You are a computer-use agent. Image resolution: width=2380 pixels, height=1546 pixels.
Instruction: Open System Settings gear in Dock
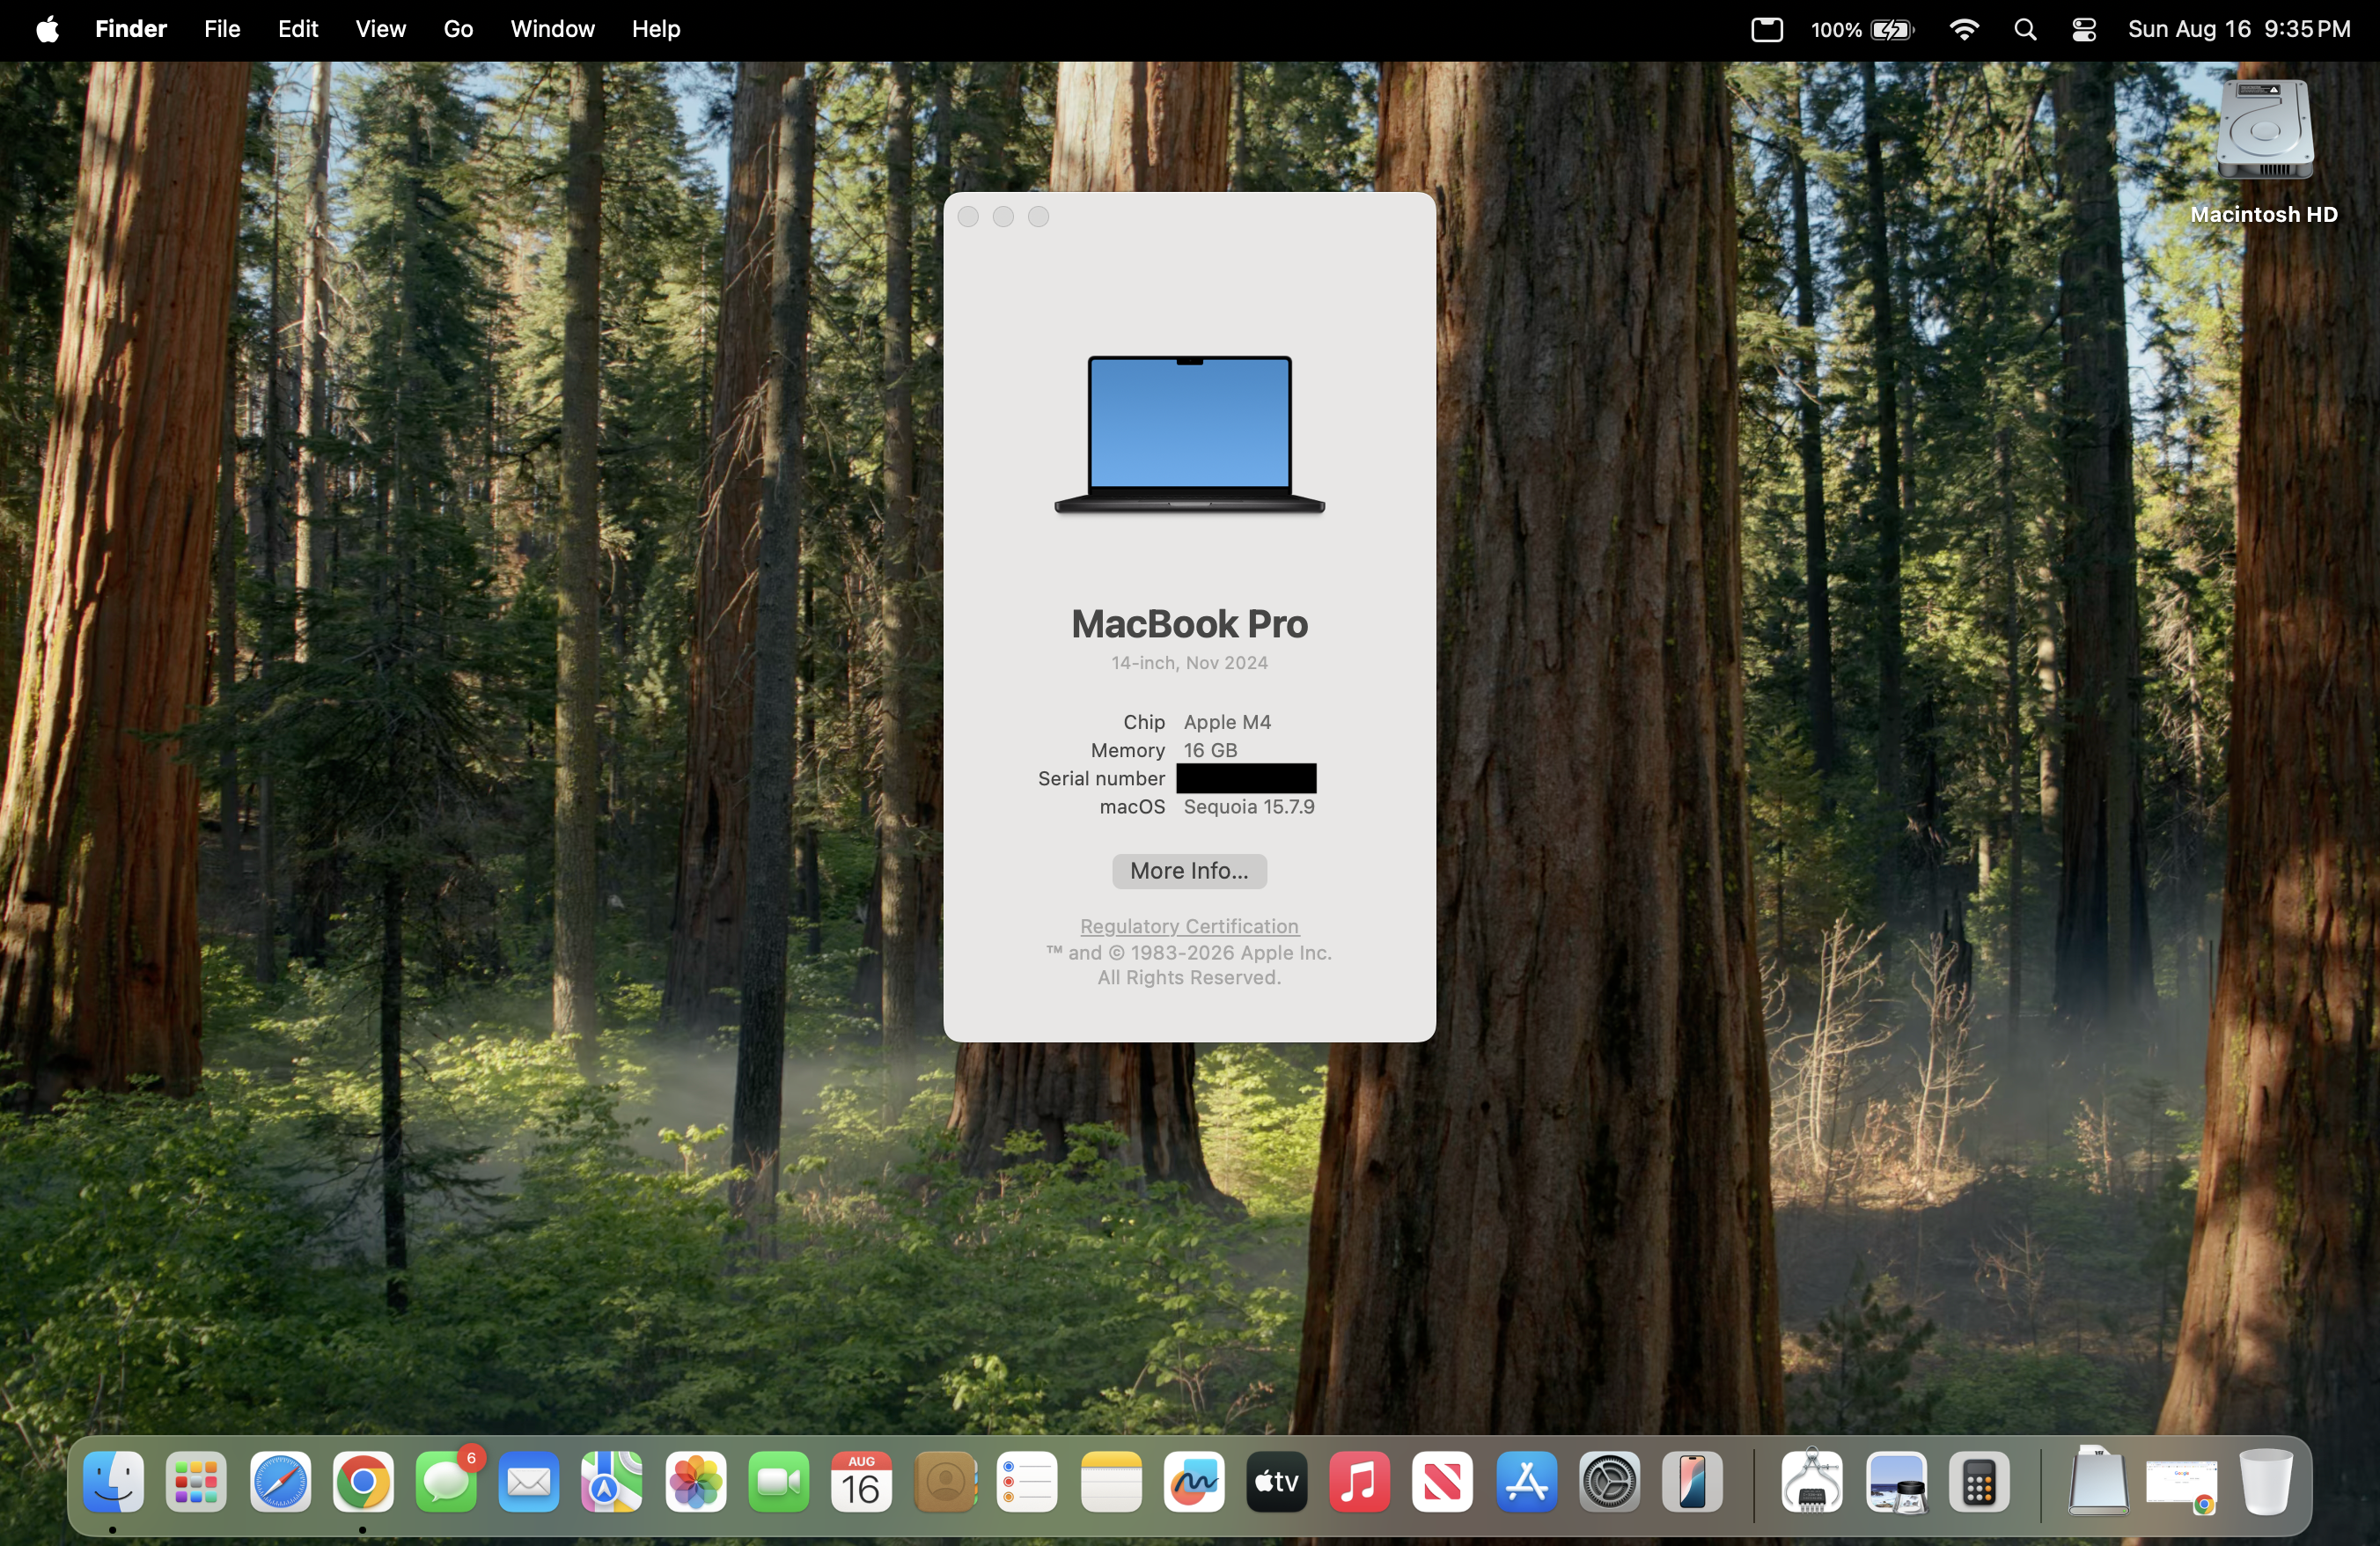click(x=1609, y=1481)
